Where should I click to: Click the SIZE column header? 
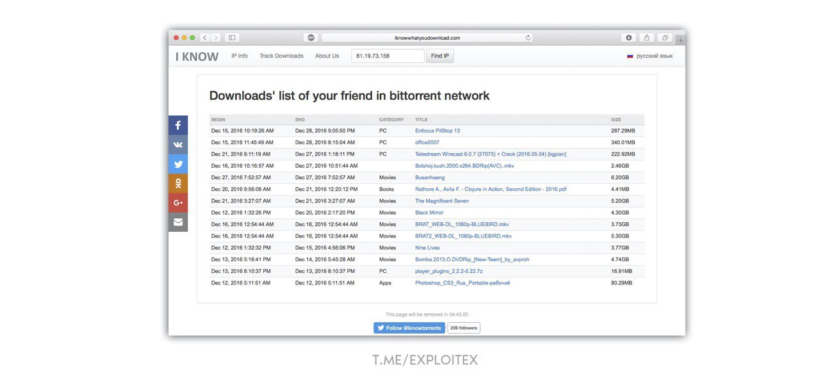coord(616,120)
